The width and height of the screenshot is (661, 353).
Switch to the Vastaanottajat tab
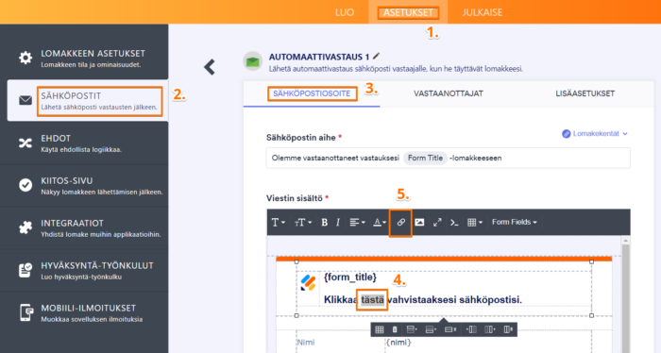pyautogui.click(x=449, y=93)
